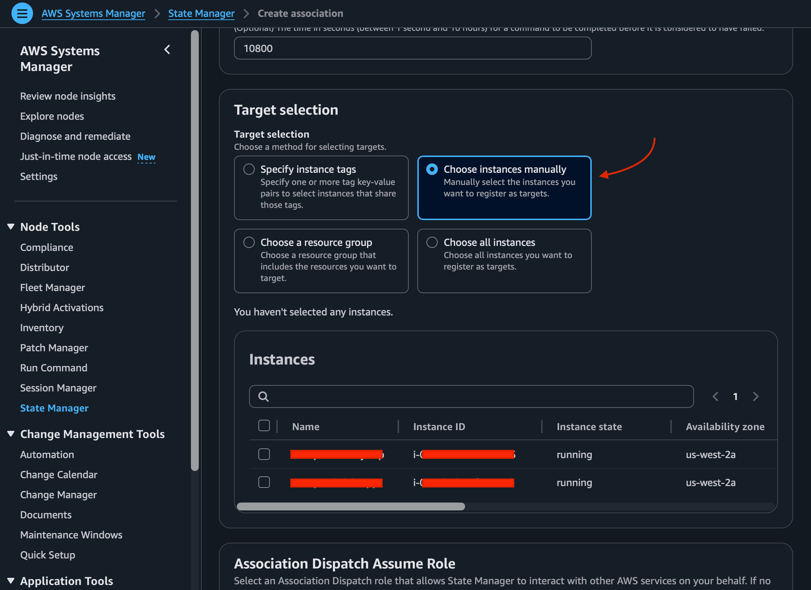
Task: Open Just-in-time node access
Action: (76, 156)
